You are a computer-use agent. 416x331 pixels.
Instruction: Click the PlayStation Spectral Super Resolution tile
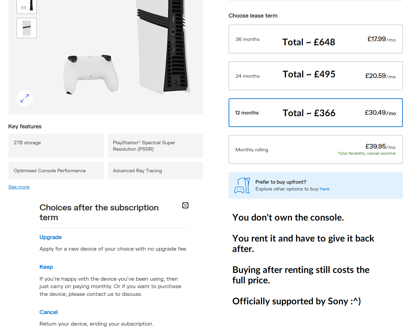(155, 146)
